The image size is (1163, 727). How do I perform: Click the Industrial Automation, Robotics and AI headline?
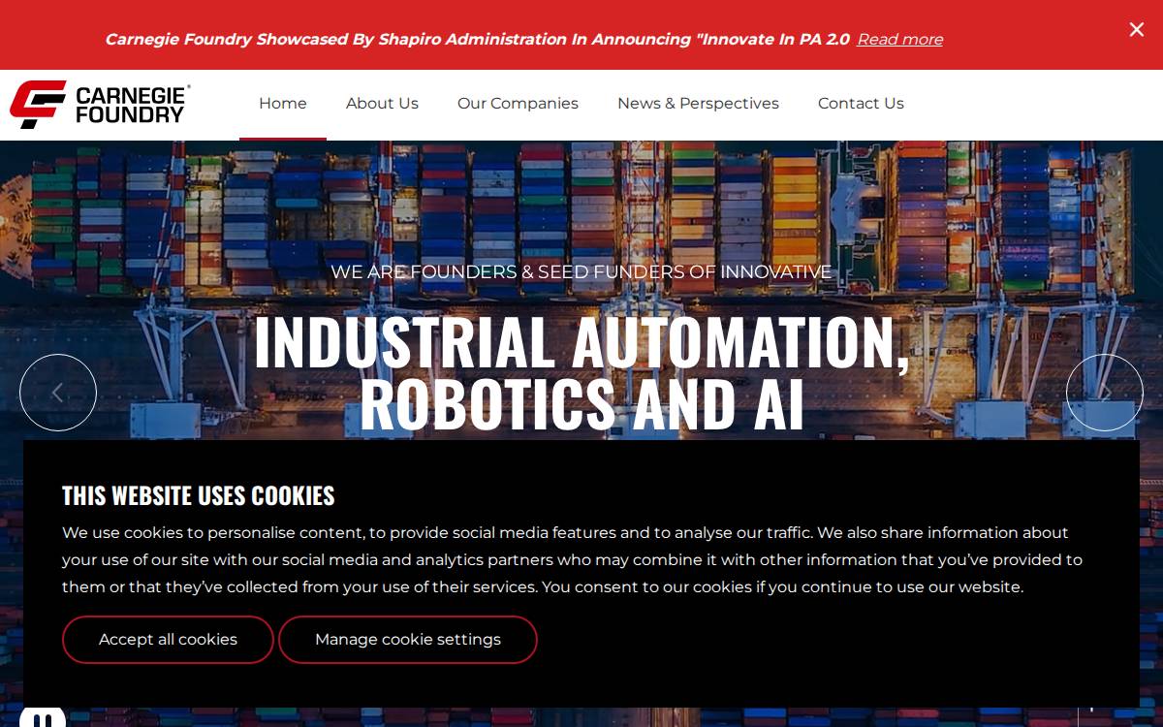tap(581, 373)
